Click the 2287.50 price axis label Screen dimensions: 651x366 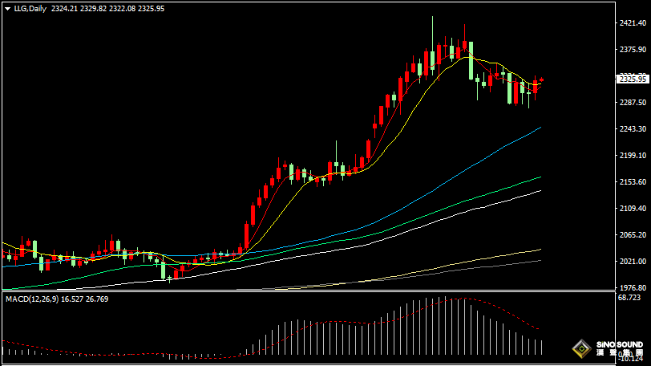(x=633, y=103)
